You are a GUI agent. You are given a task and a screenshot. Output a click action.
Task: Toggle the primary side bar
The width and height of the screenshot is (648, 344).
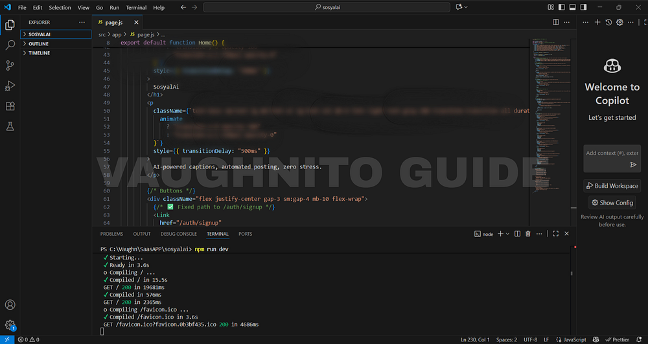pos(561,7)
